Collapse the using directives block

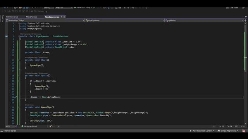[19, 24]
